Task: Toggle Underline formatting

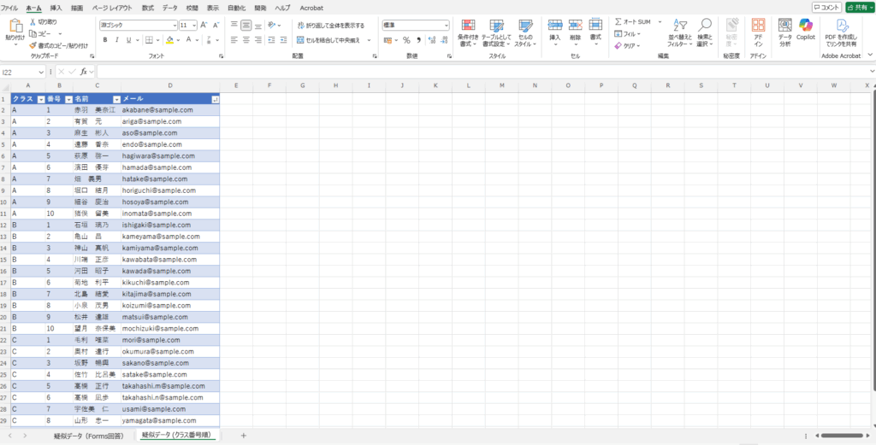Action: coord(128,40)
